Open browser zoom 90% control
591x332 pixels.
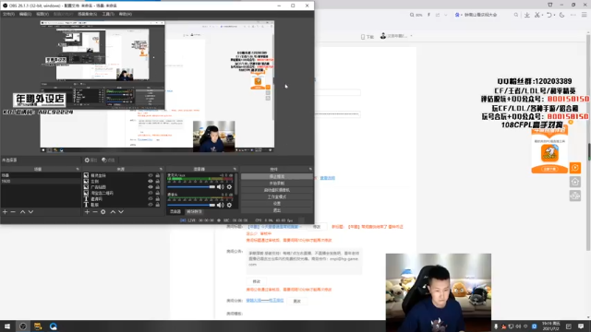[x=416, y=15]
